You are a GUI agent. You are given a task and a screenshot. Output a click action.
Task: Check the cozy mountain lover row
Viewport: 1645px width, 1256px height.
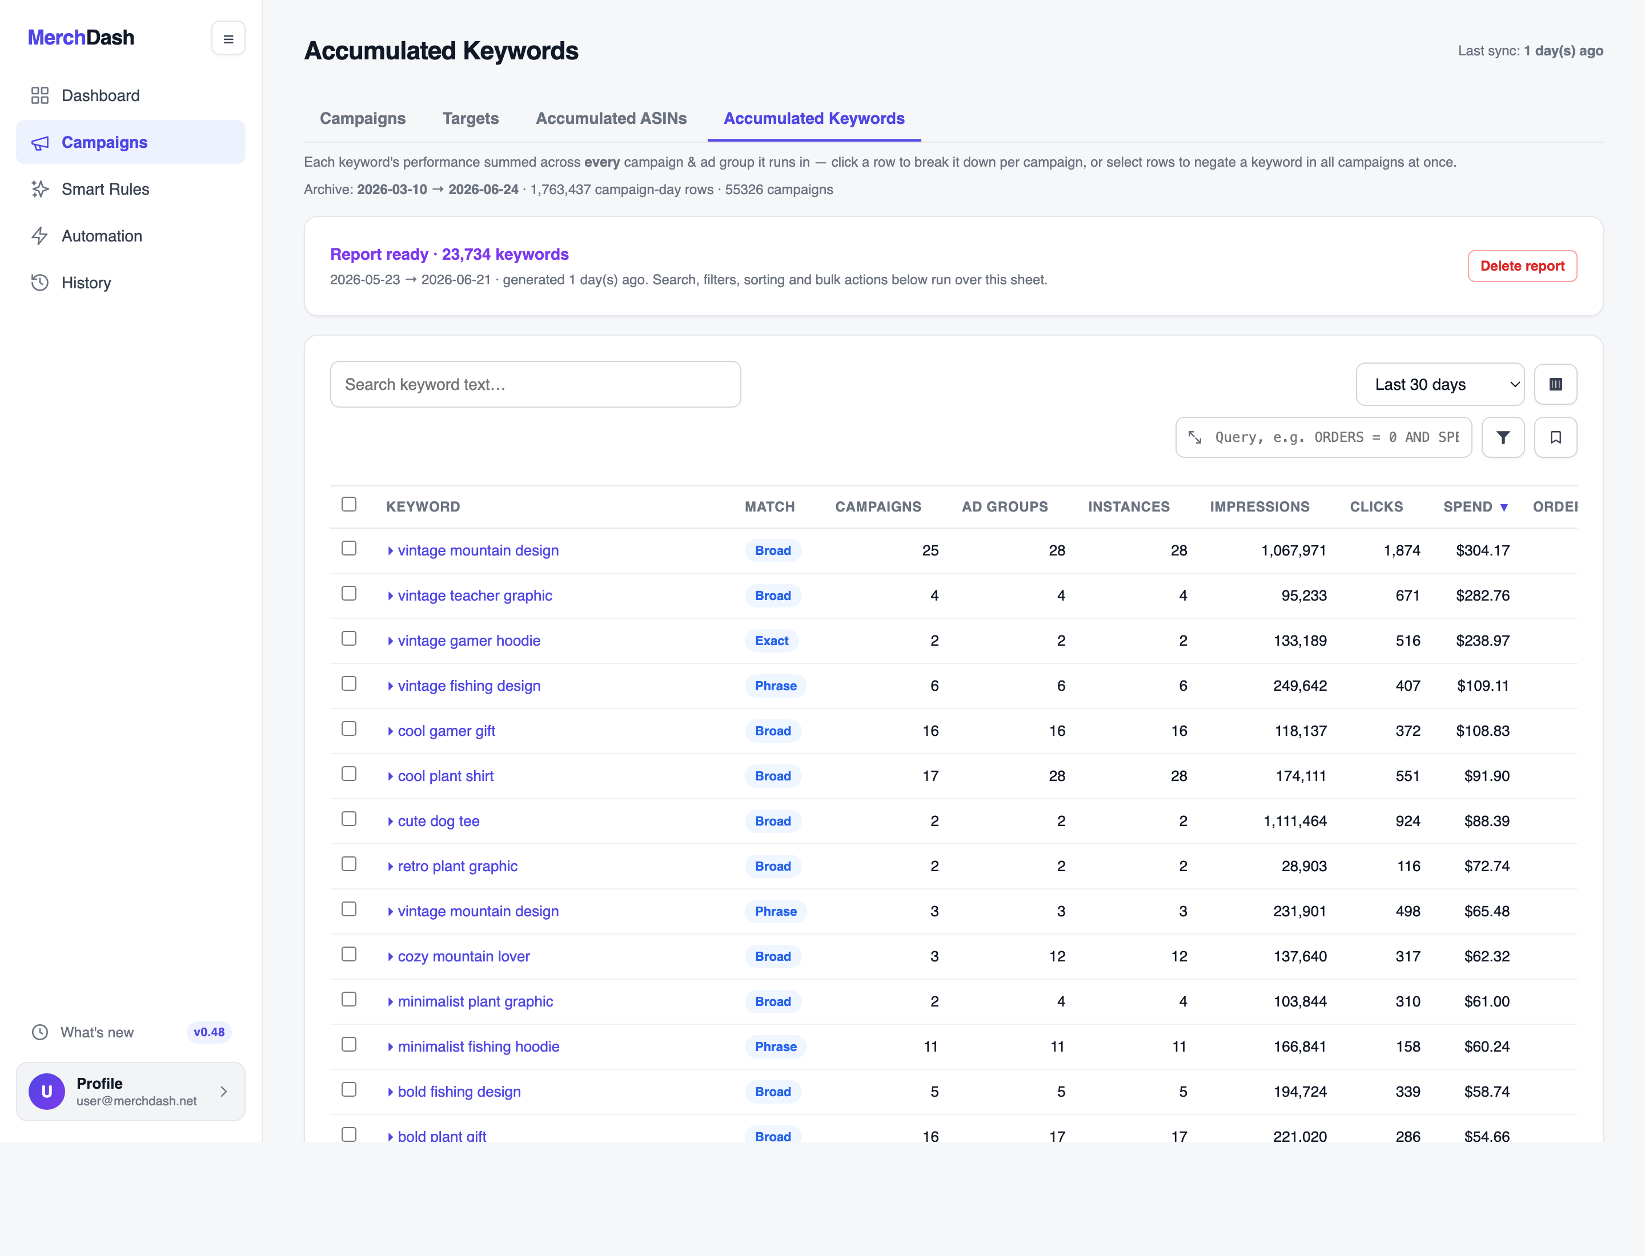click(348, 954)
